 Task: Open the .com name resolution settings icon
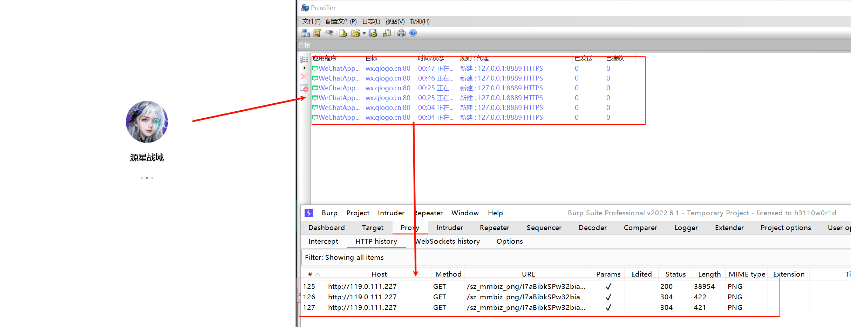(x=329, y=33)
